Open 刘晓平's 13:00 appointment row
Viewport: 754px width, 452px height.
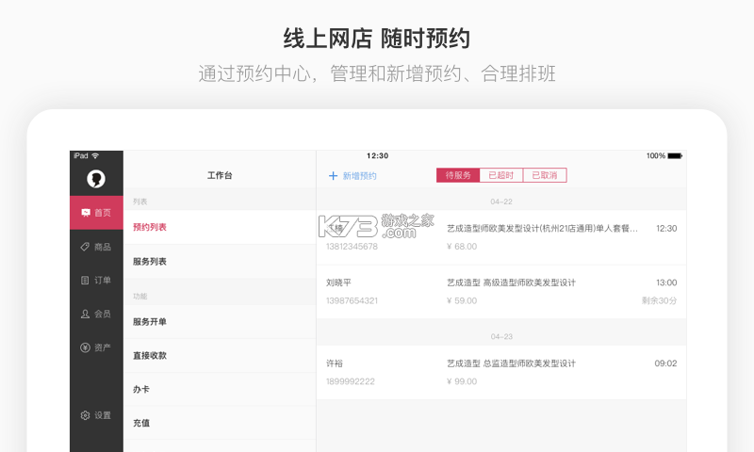(x=501, y=292)
